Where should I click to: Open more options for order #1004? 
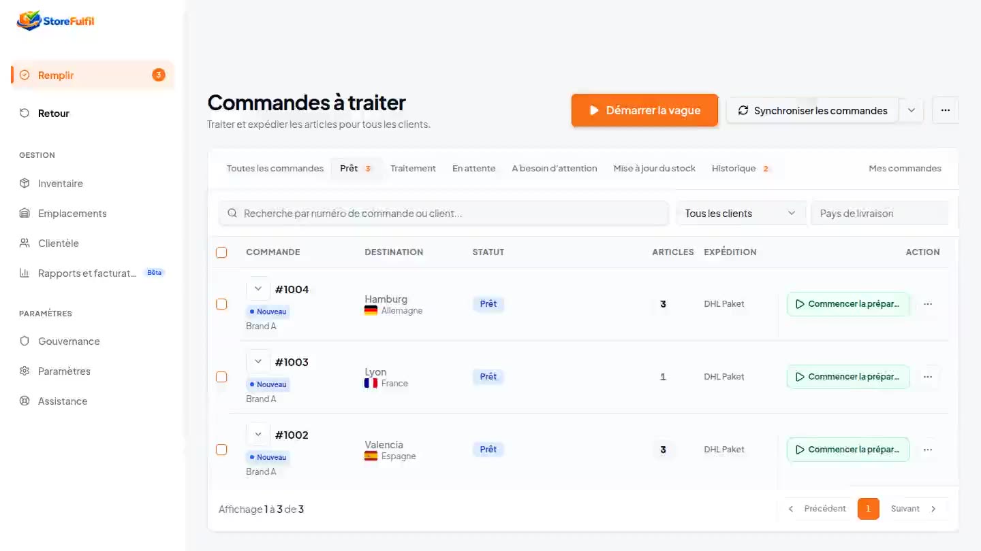coord(928,304)
